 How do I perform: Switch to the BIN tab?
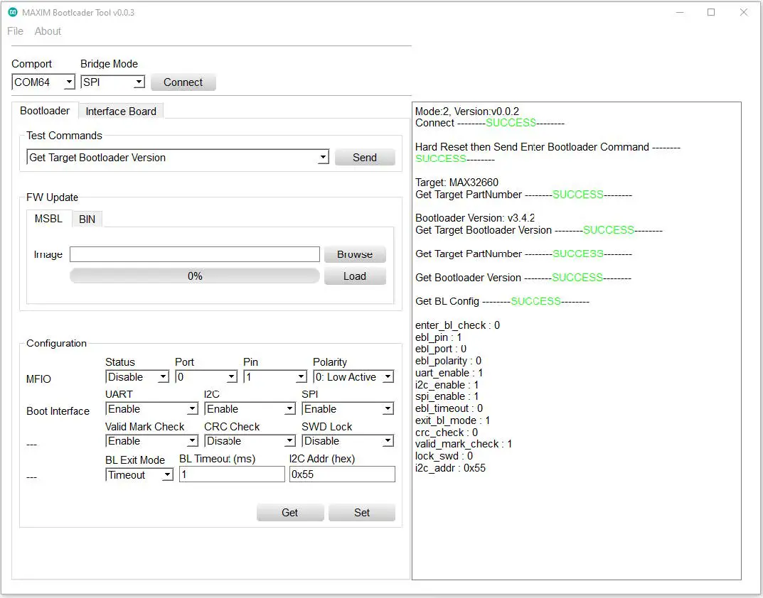click(87, 219)
